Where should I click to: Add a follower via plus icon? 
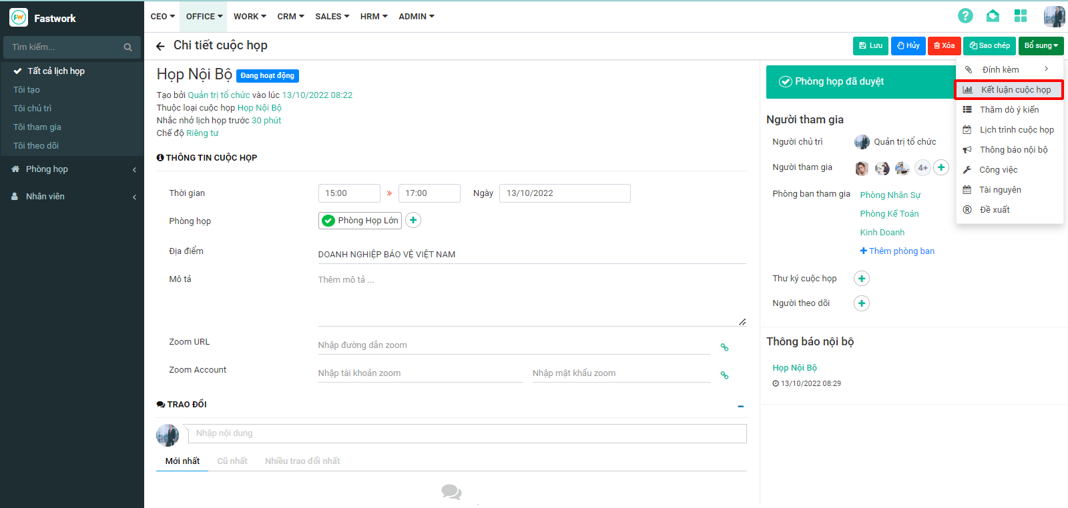pos(862,303)
